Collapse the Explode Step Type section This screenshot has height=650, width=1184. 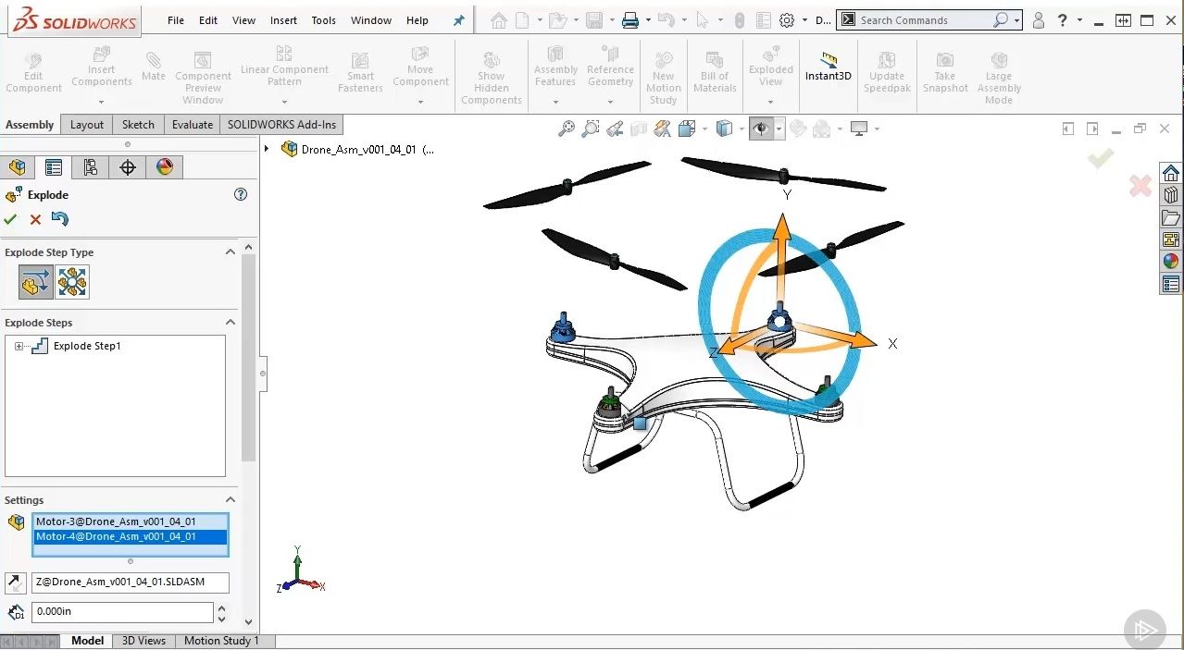point(230,251)
